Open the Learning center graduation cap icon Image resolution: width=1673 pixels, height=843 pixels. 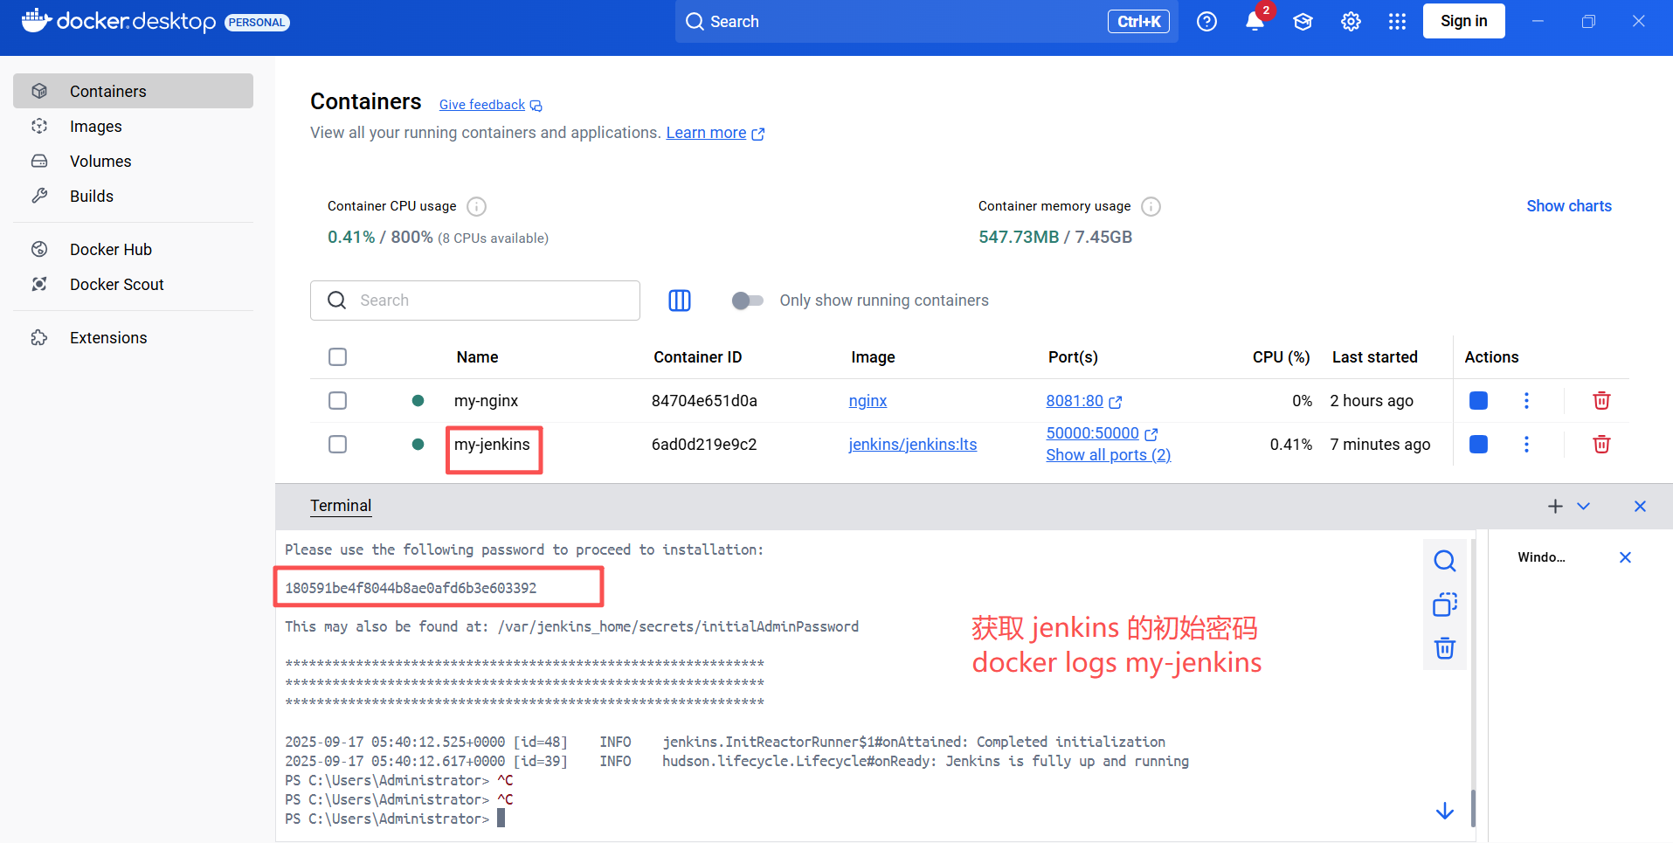click(1303, 22)
